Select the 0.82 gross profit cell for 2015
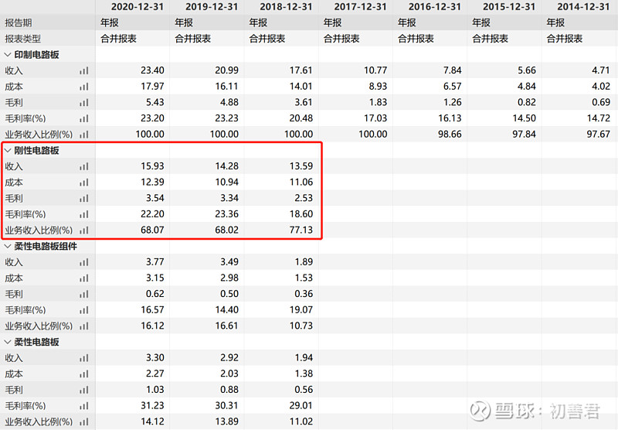The image size is (618, 430). click(x=526, y=102)
